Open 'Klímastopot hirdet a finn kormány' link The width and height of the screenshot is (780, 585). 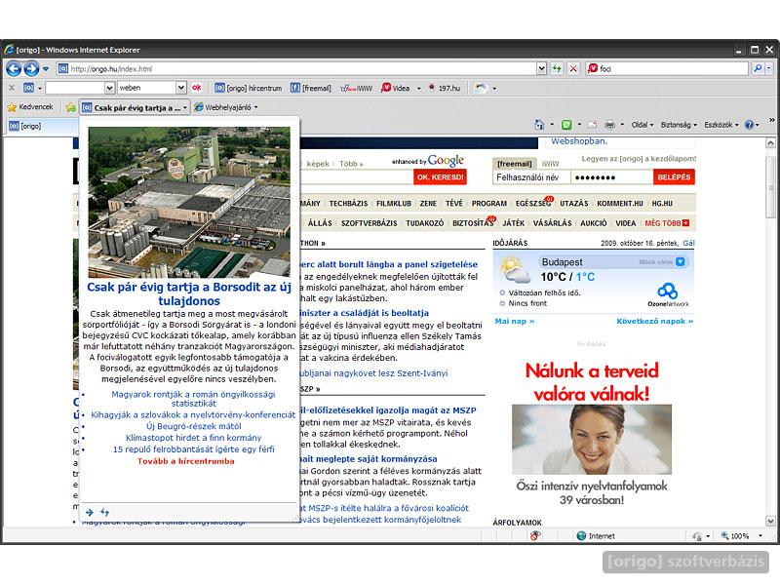[193, 438]
